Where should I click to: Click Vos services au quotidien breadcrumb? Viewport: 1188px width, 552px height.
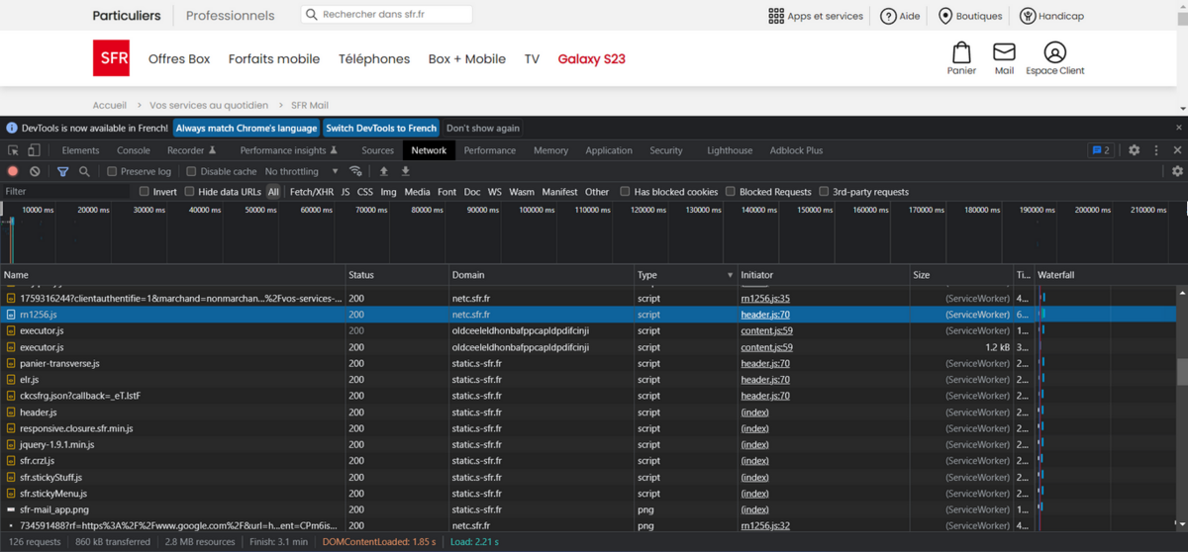(x=209, y=105)
